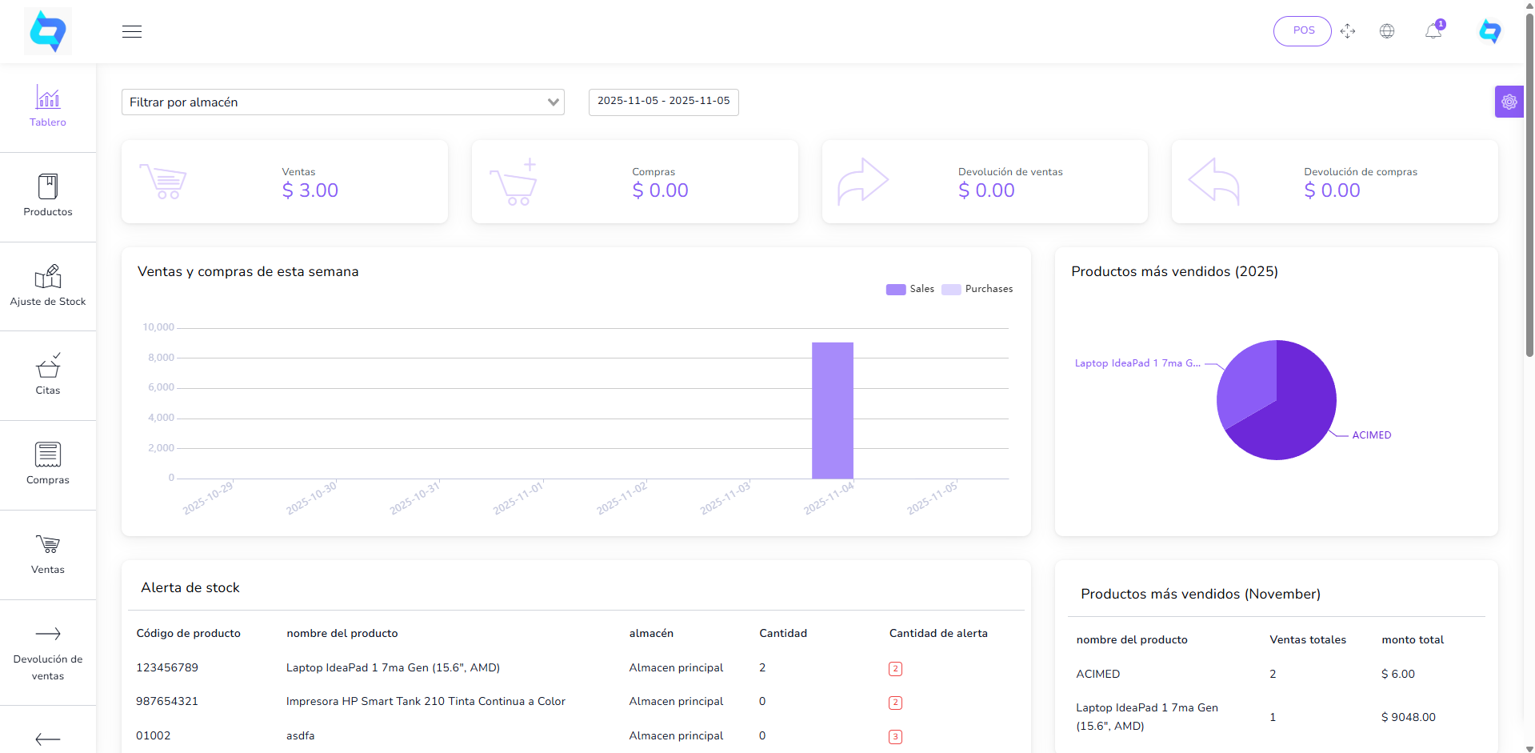Open the user profile avatar
This screenshot has height=753, width=1535.
[x=1489, y=31]
